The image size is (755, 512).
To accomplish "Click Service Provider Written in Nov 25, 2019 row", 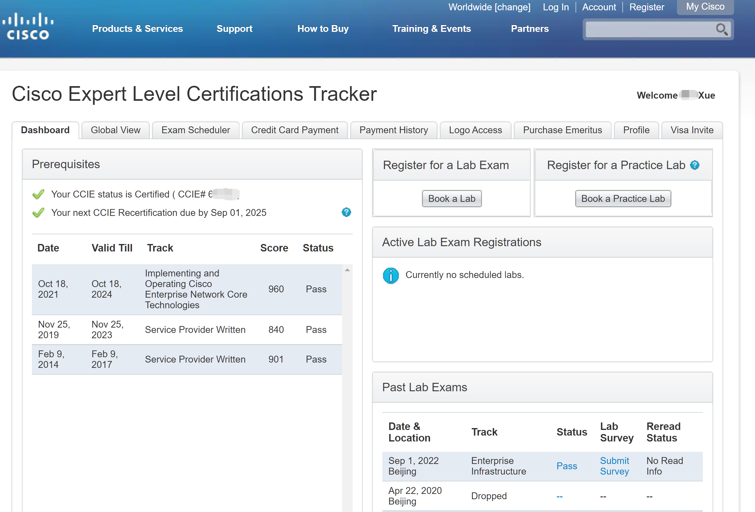I will (x=195, y=329).
